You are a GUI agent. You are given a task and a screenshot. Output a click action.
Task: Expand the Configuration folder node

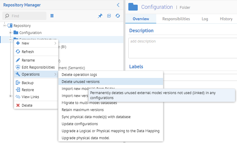(x=11, y=33)
